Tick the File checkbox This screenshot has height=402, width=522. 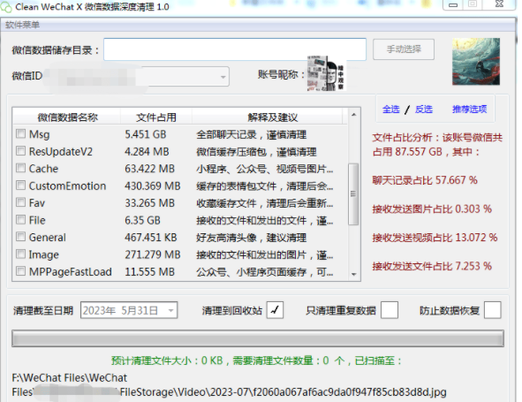click(x=20, y=219)
